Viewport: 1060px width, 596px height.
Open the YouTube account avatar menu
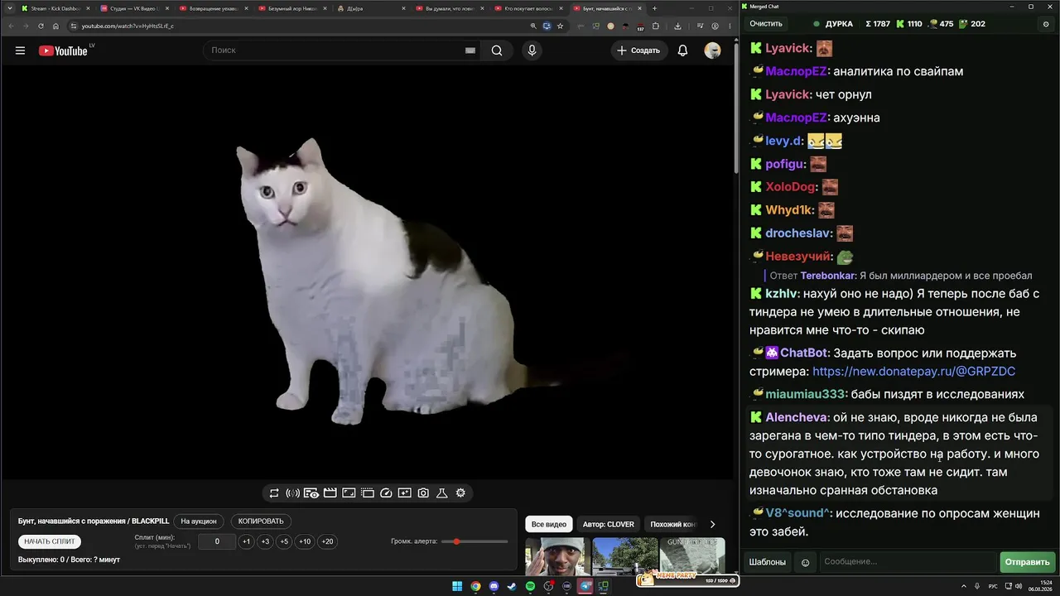pyautogui.click(x=712, y=50)
